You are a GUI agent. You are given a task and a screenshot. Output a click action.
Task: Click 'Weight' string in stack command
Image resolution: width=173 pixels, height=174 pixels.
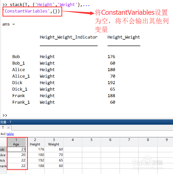pos(67,5)
